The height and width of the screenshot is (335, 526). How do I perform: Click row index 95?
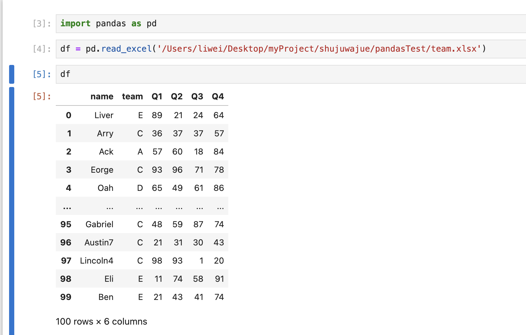tap(66, 224)
